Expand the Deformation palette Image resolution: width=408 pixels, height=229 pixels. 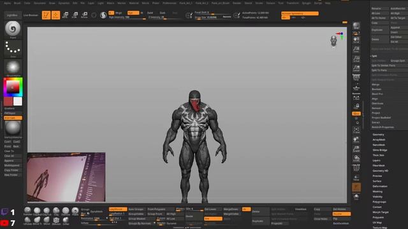pos(380,186)
